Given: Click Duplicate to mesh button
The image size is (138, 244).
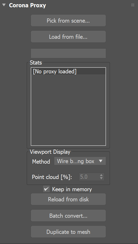Looking at the screenshot, I should [68, 232].
